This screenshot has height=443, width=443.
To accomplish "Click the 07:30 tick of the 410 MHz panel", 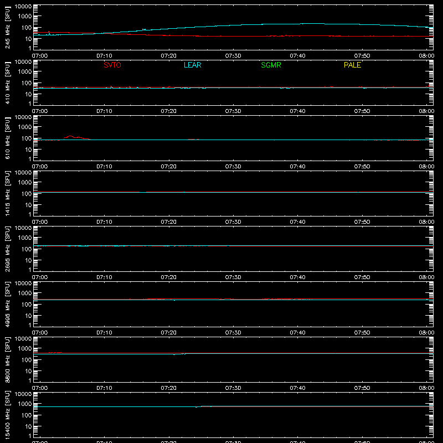I will (x=233, y=111).
